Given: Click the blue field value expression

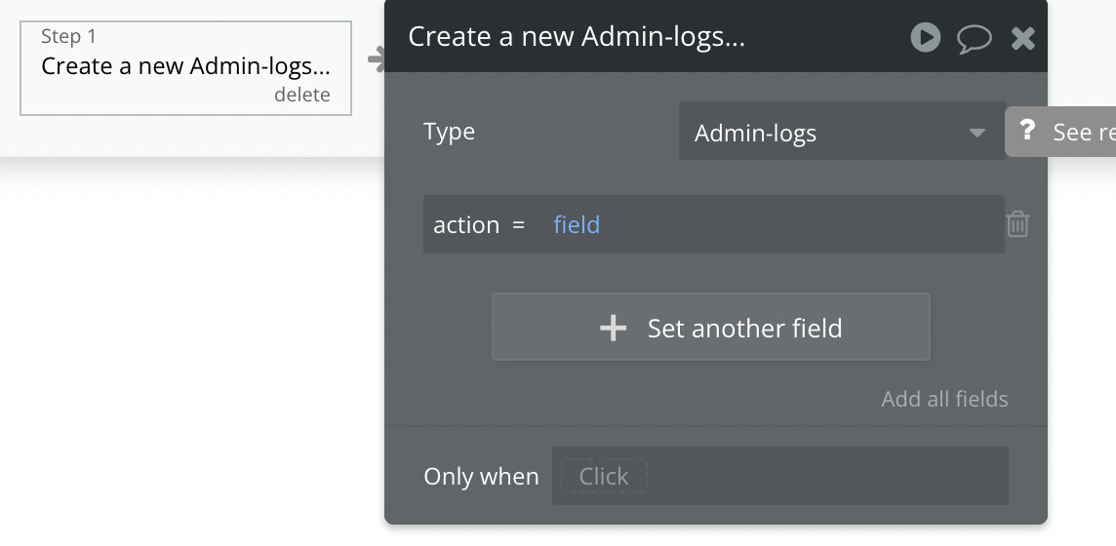Looking at the screenshot, I should pyautogui.click(x=577, y=225).
